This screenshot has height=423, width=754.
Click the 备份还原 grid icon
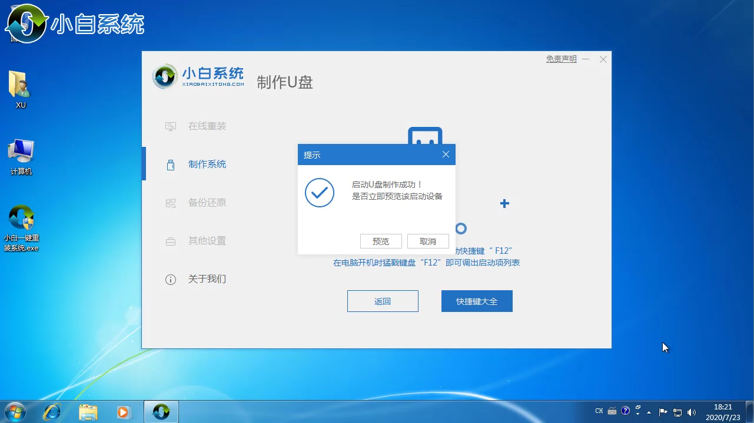coord(171,203)
